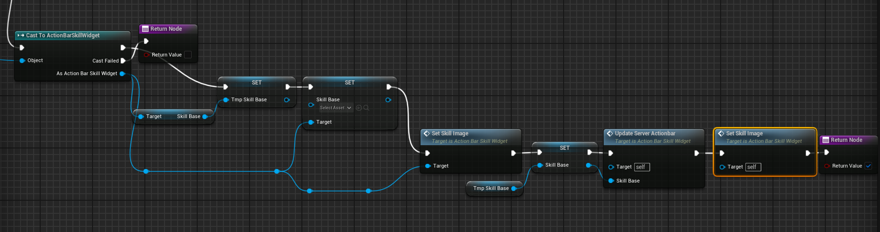Click the use selected asset arrow icon
This screenshot has width=880, height=232.
(x=359, y=108)
